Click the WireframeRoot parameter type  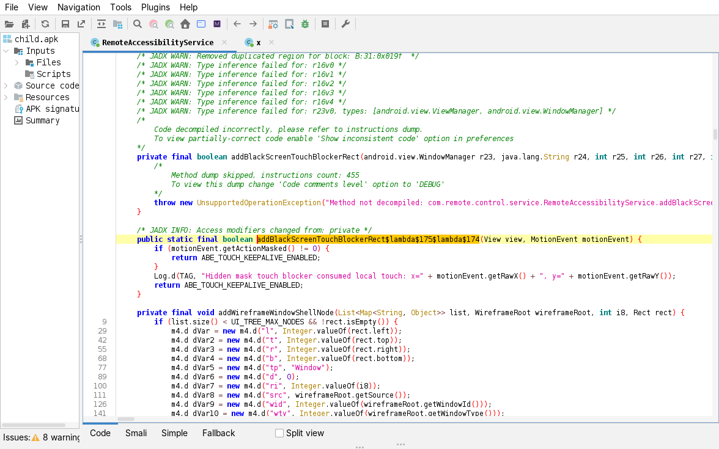click(x=503, y=313)
